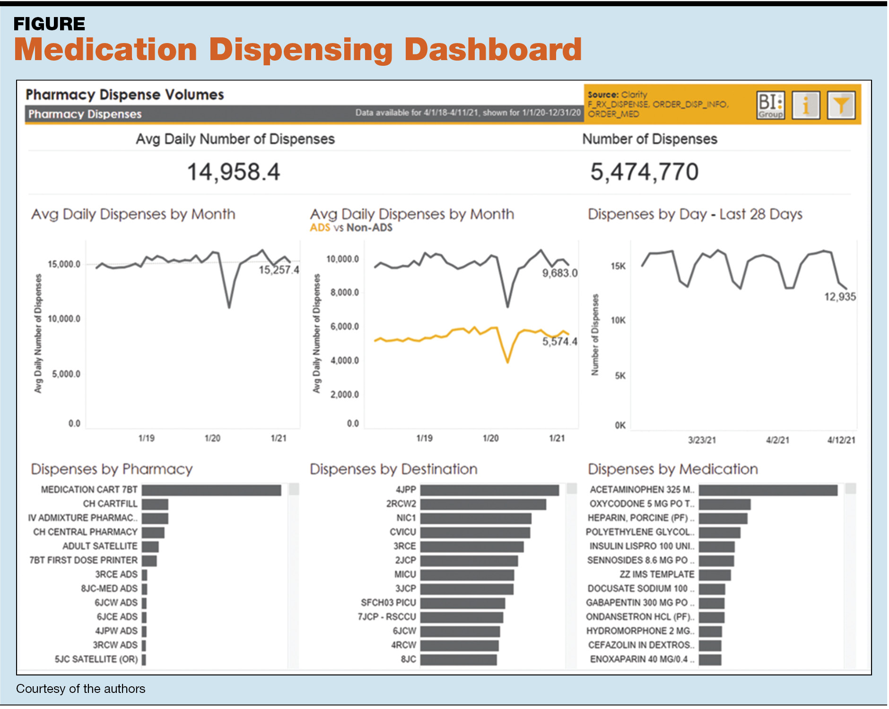Image resolution: width=889 pixels, height=709 pixels.
Task: Open the filter funnel icon
Action: click(841, 105)
